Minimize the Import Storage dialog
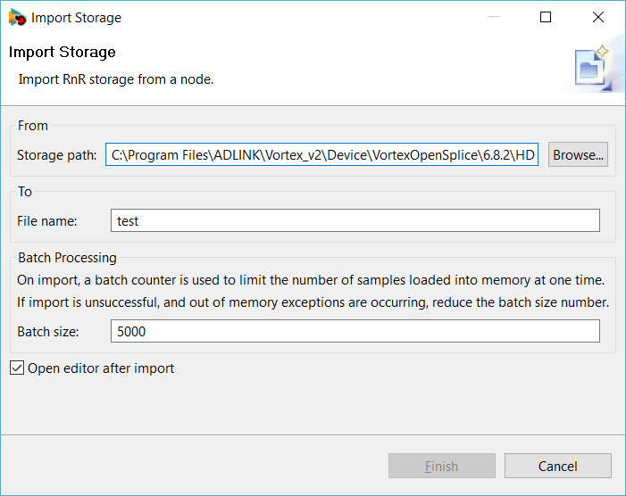 (x=494, y=17)
